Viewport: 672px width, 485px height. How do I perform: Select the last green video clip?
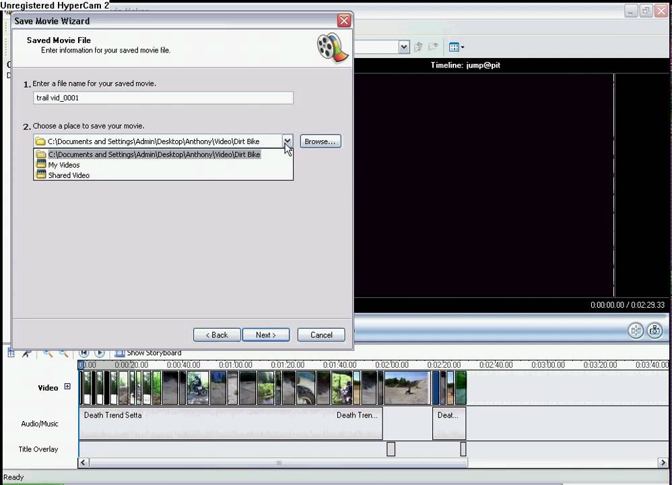click(461, 387)
